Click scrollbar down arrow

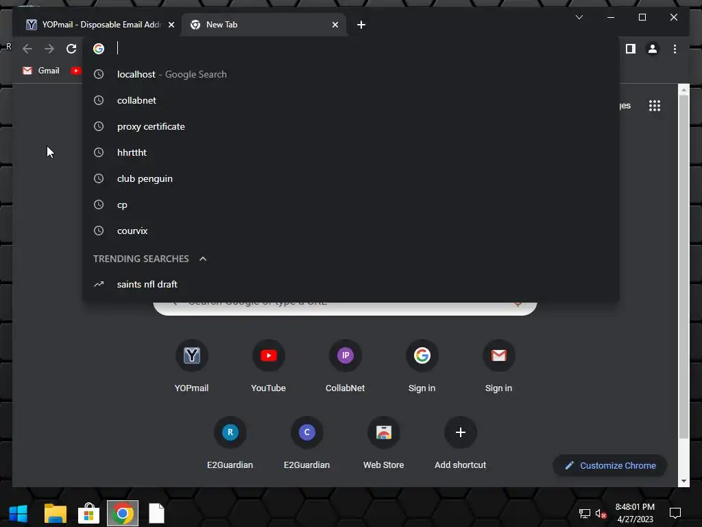click(x=683, y=481)
